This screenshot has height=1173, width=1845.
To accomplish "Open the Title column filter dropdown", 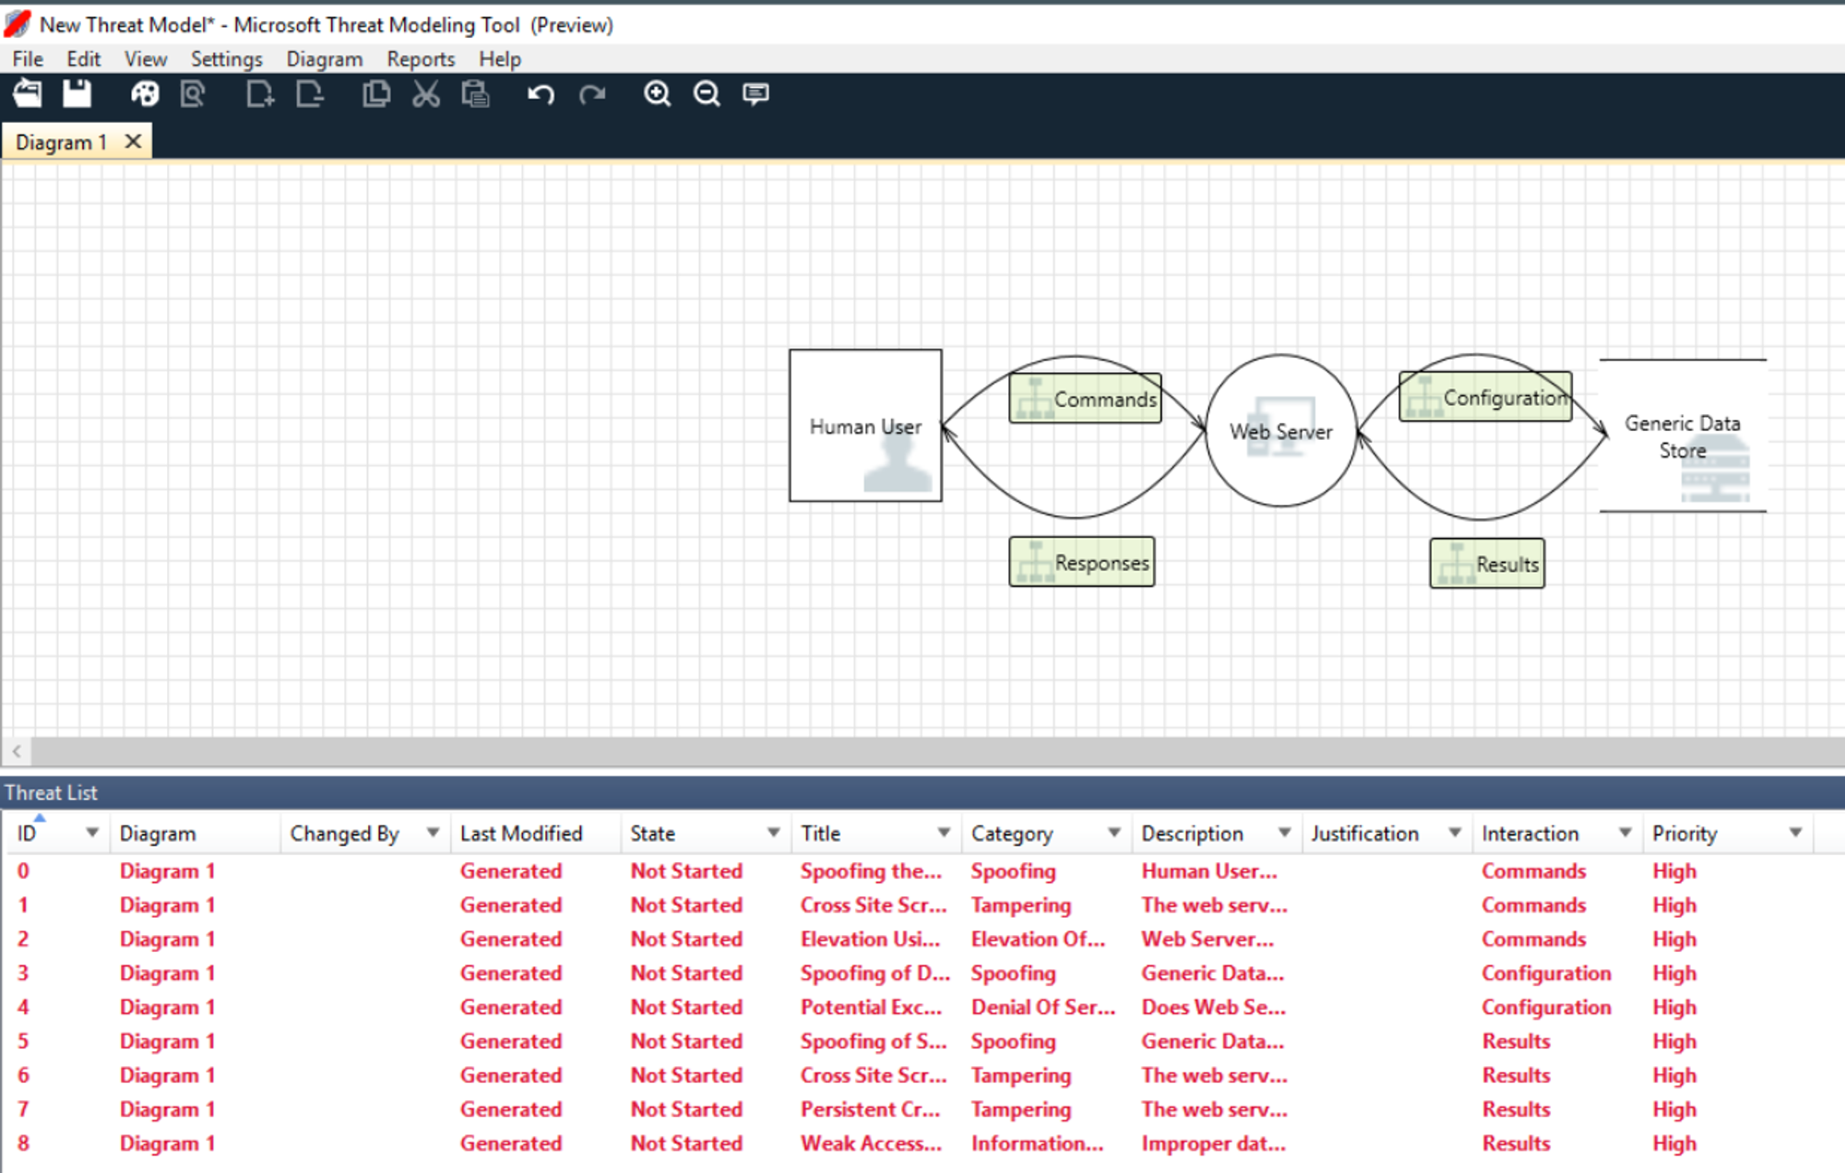I will coord(944,833).
